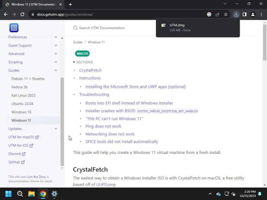The height and width of the screenshot is (200, 267).
Task: Open SPICE tools did not install link
Action: point(122,142)
